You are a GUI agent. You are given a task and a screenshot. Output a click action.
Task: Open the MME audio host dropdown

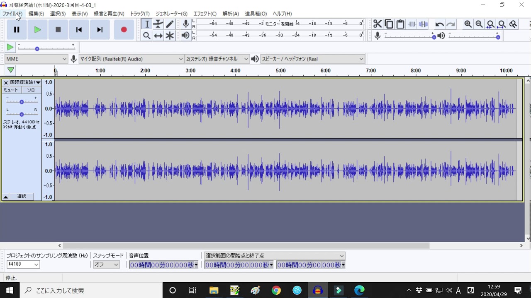36,59
